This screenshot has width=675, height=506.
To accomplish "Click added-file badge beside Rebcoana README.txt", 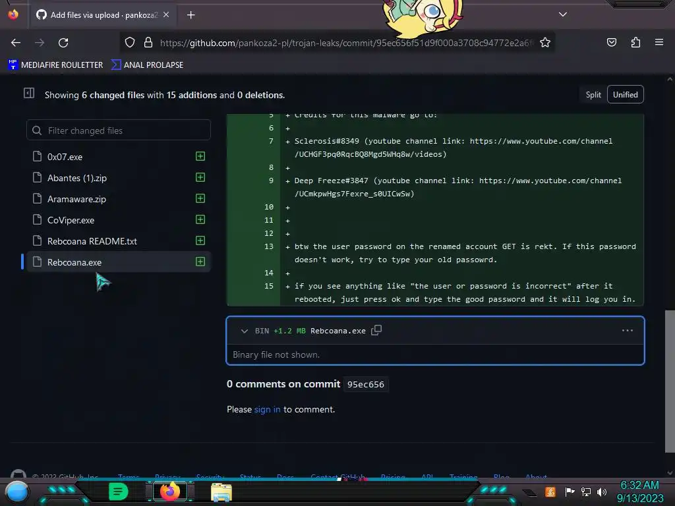I will (200, 240).
